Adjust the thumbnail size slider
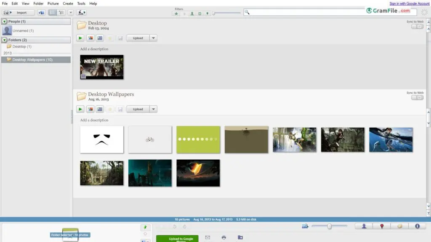The image size is (431, 242). point(330,226)
